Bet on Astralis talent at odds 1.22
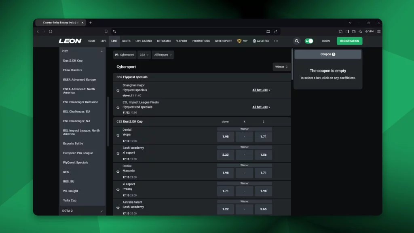 226,209
